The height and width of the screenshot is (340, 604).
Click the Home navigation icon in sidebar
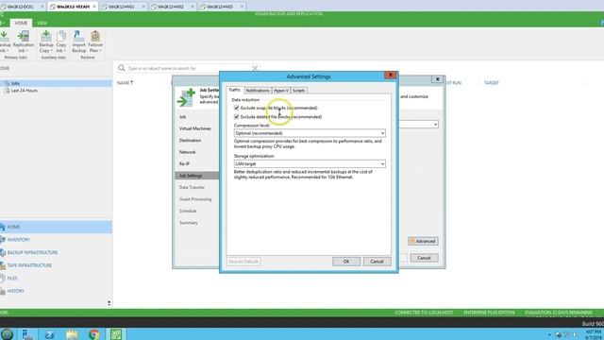pos(3,227)
